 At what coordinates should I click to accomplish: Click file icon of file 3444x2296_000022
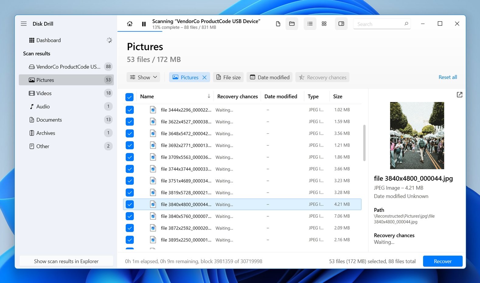153,110
